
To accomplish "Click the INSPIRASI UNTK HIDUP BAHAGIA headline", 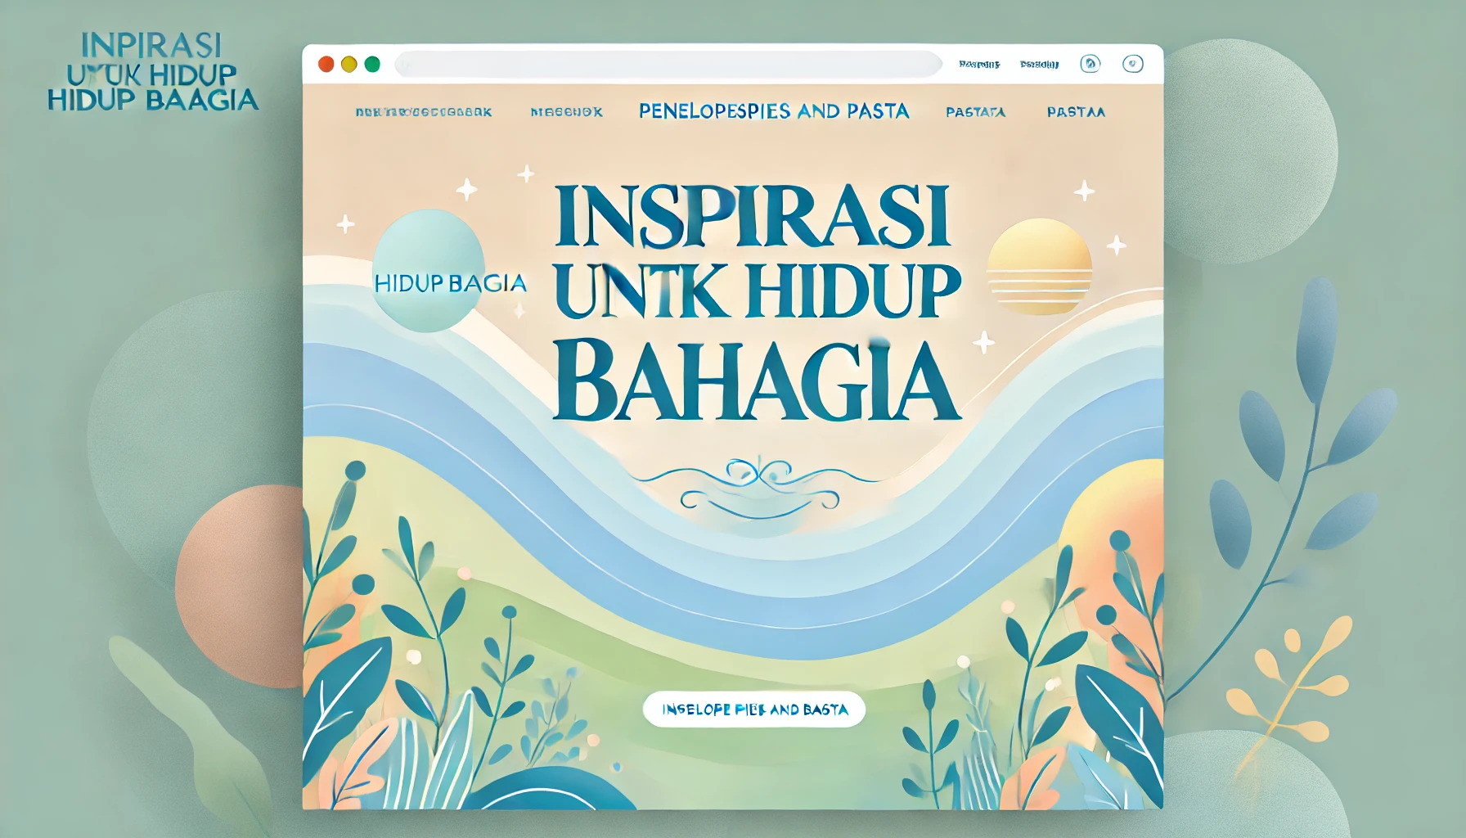I will [x=757, y=302].
